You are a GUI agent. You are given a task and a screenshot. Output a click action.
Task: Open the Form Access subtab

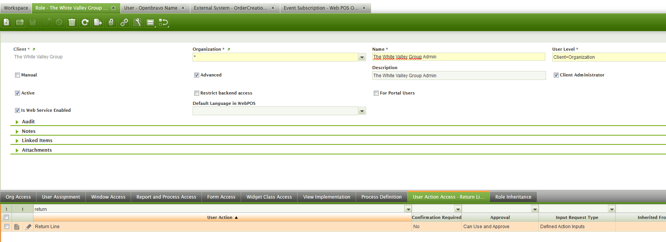(221, 197)
